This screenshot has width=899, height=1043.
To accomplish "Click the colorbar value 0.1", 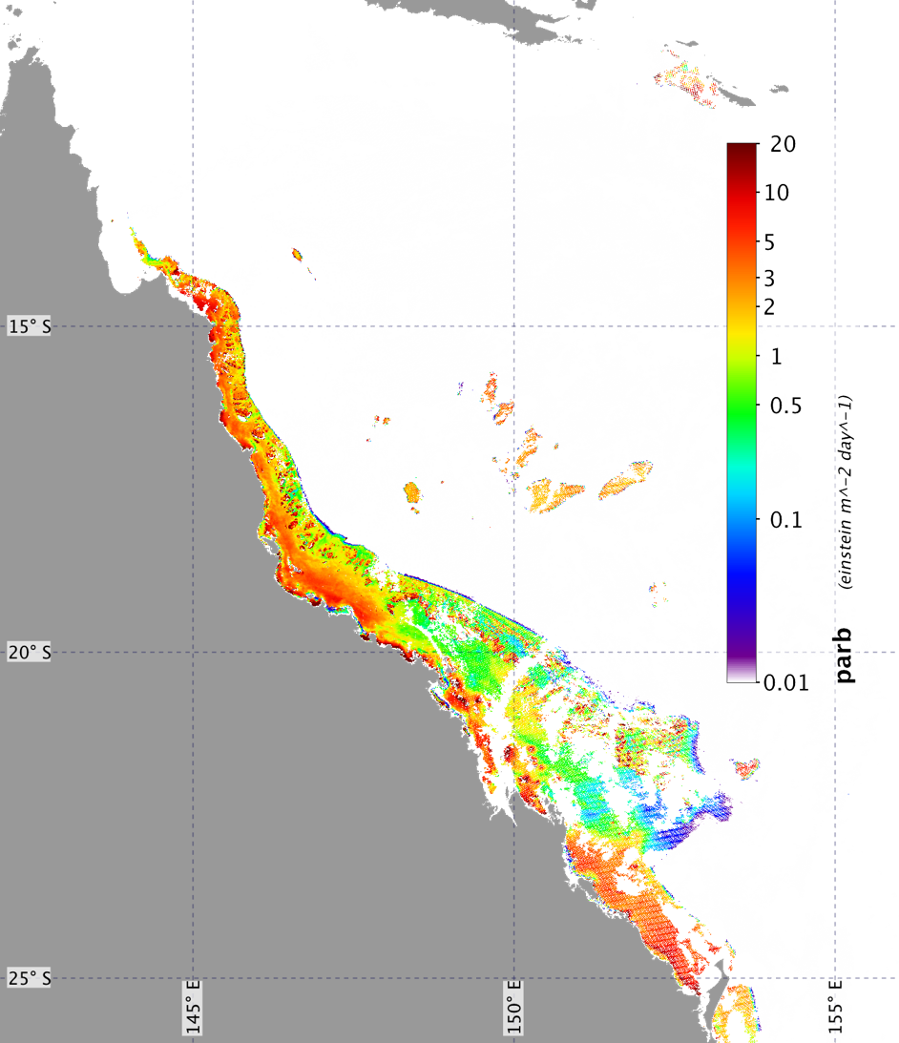I will click(x=785, y=520).
